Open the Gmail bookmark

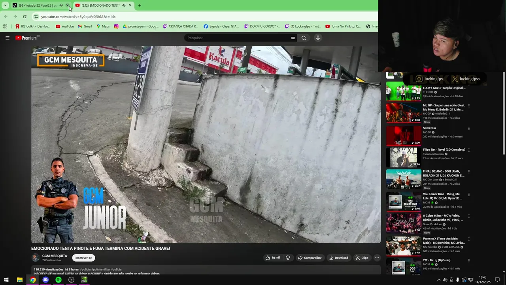point(85,27)
